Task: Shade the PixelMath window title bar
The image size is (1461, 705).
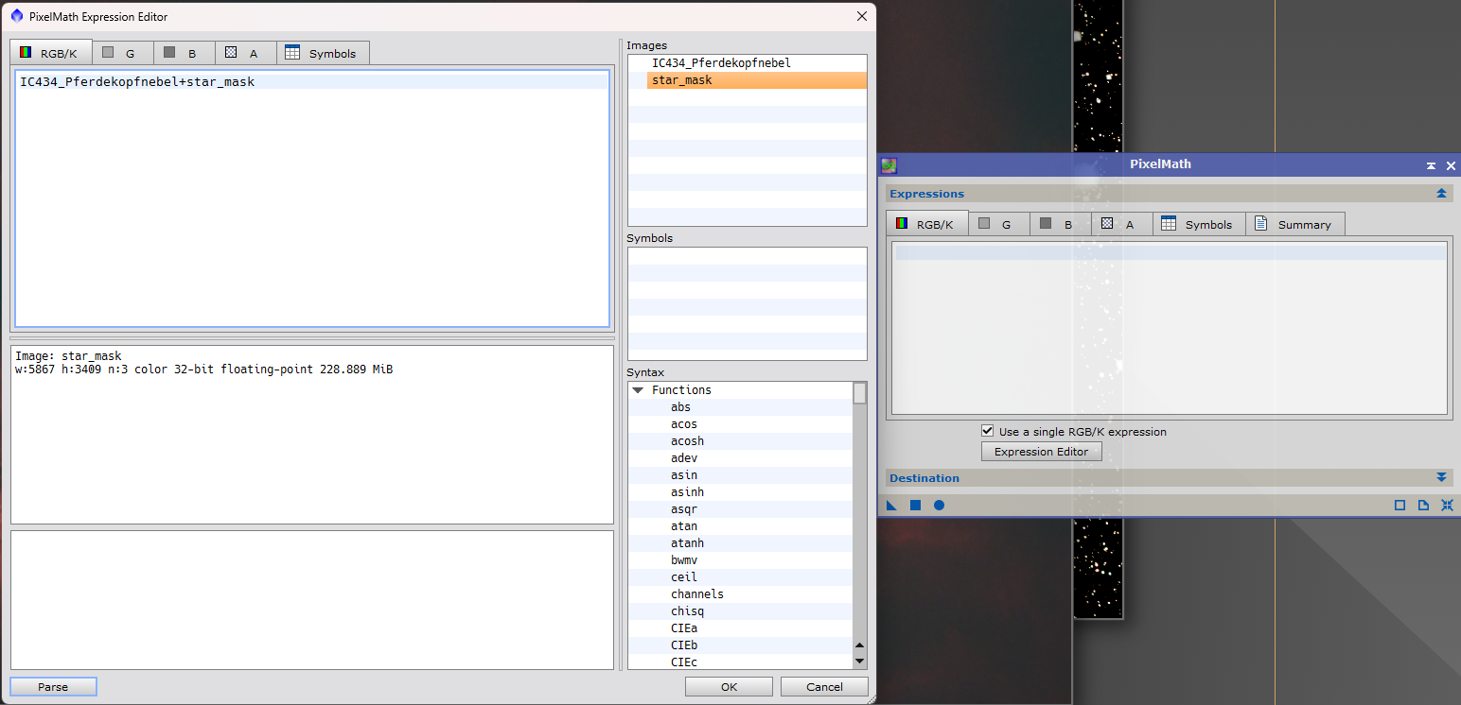Action: pyautogui.click(x=1431, y=165)
